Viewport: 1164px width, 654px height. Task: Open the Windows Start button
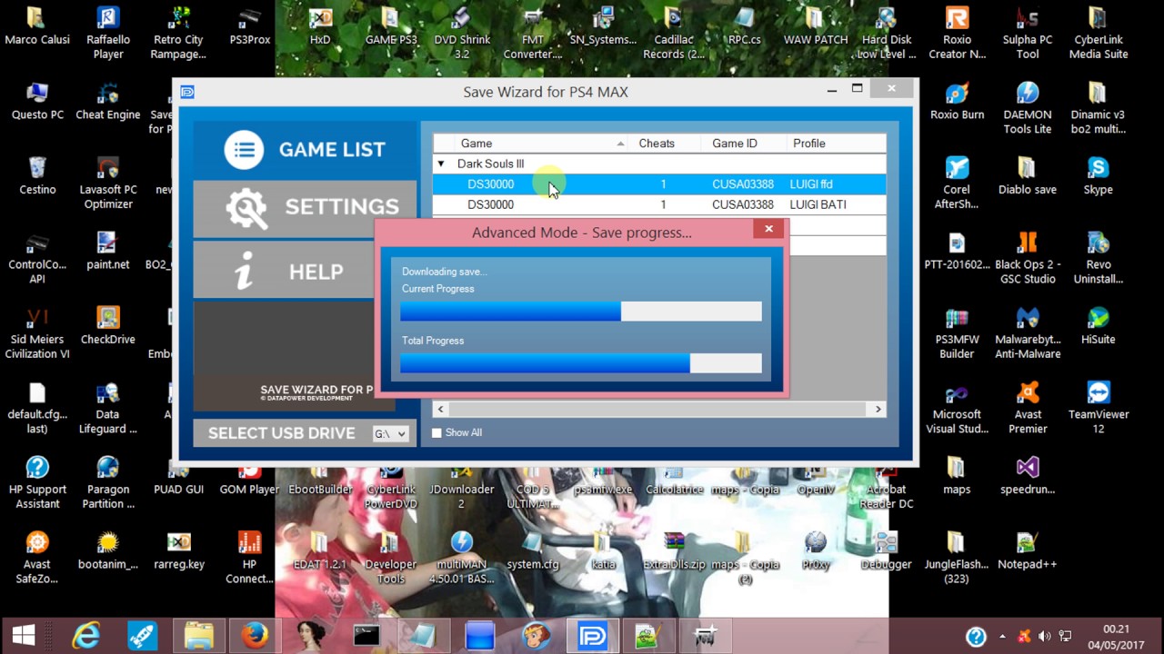coord(24,636)
